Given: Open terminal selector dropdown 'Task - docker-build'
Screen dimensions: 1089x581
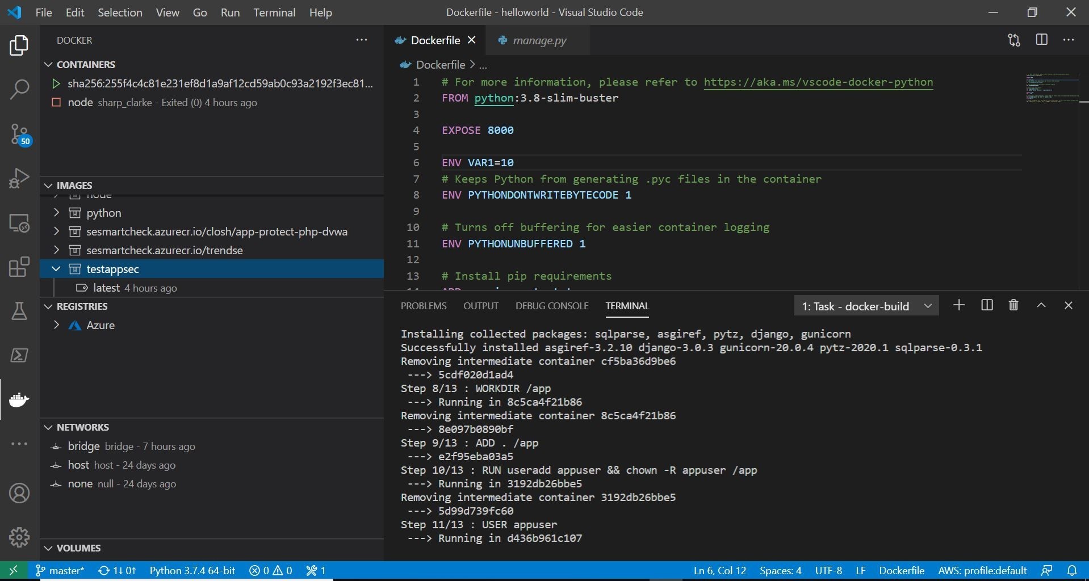Looking at the screenshot, I should (866, 306).
